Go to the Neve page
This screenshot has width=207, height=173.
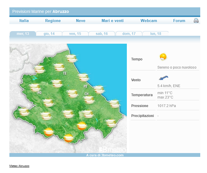80,21
